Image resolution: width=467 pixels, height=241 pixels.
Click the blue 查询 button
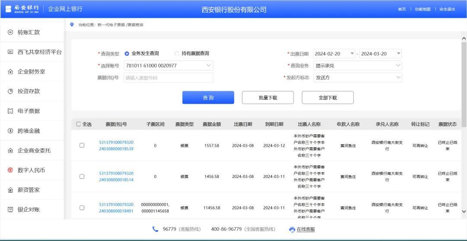point(208,98)
